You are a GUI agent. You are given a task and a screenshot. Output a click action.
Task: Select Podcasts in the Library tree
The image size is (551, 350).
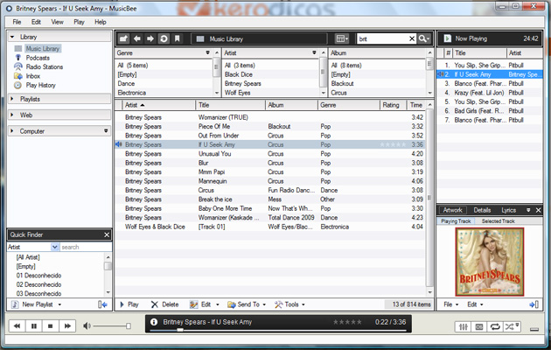[x=38, y=58]
